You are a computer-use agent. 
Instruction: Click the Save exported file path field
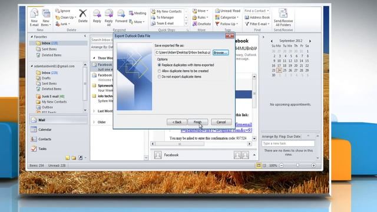(x=183, y=52)
